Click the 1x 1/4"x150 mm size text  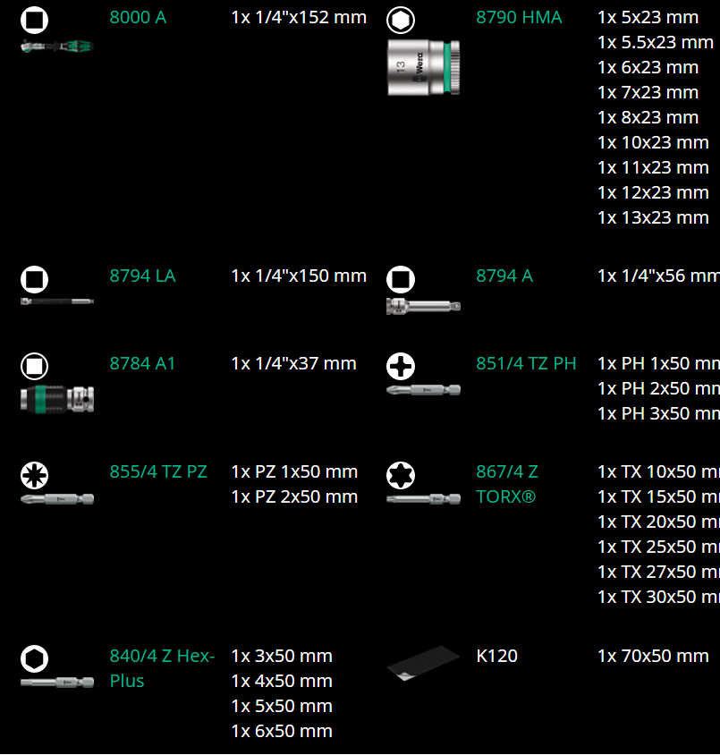coord(299,276)
